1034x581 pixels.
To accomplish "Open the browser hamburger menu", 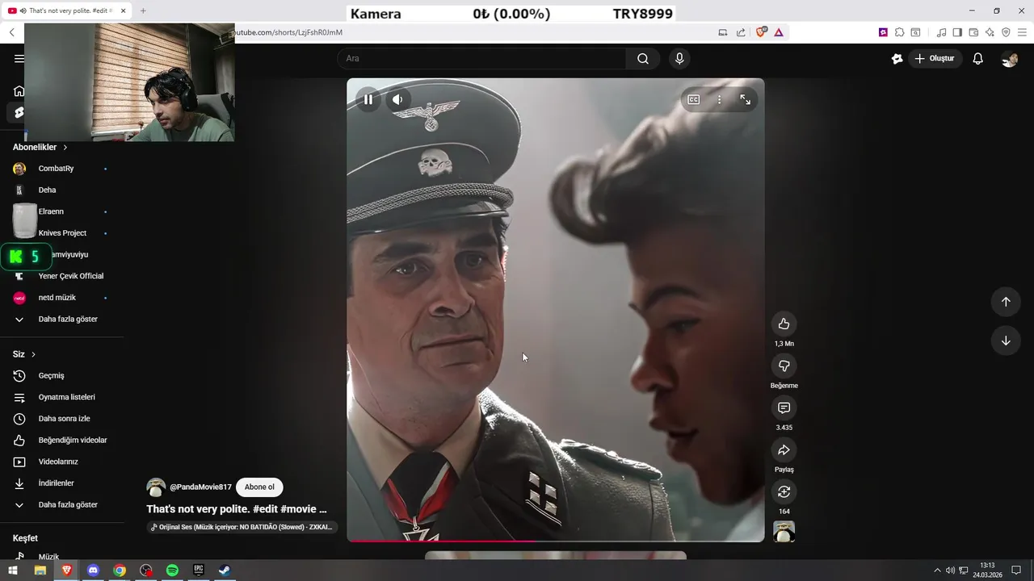I will point(1022,32).
